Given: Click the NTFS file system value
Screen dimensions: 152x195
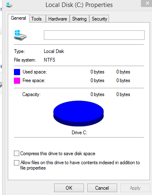Looking at the screenshot, I should tap(50, 60).
